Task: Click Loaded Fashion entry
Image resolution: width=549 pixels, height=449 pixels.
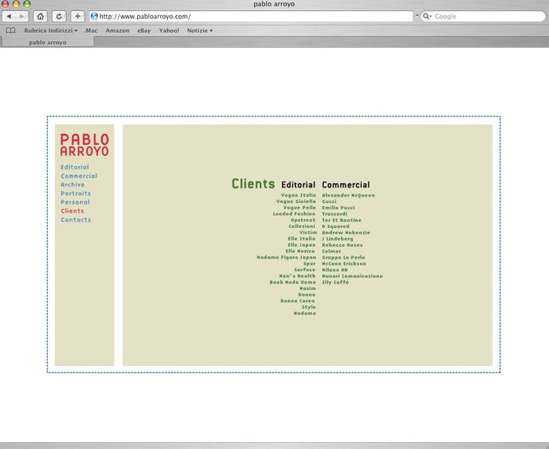Action: click(x=294, y=214)
